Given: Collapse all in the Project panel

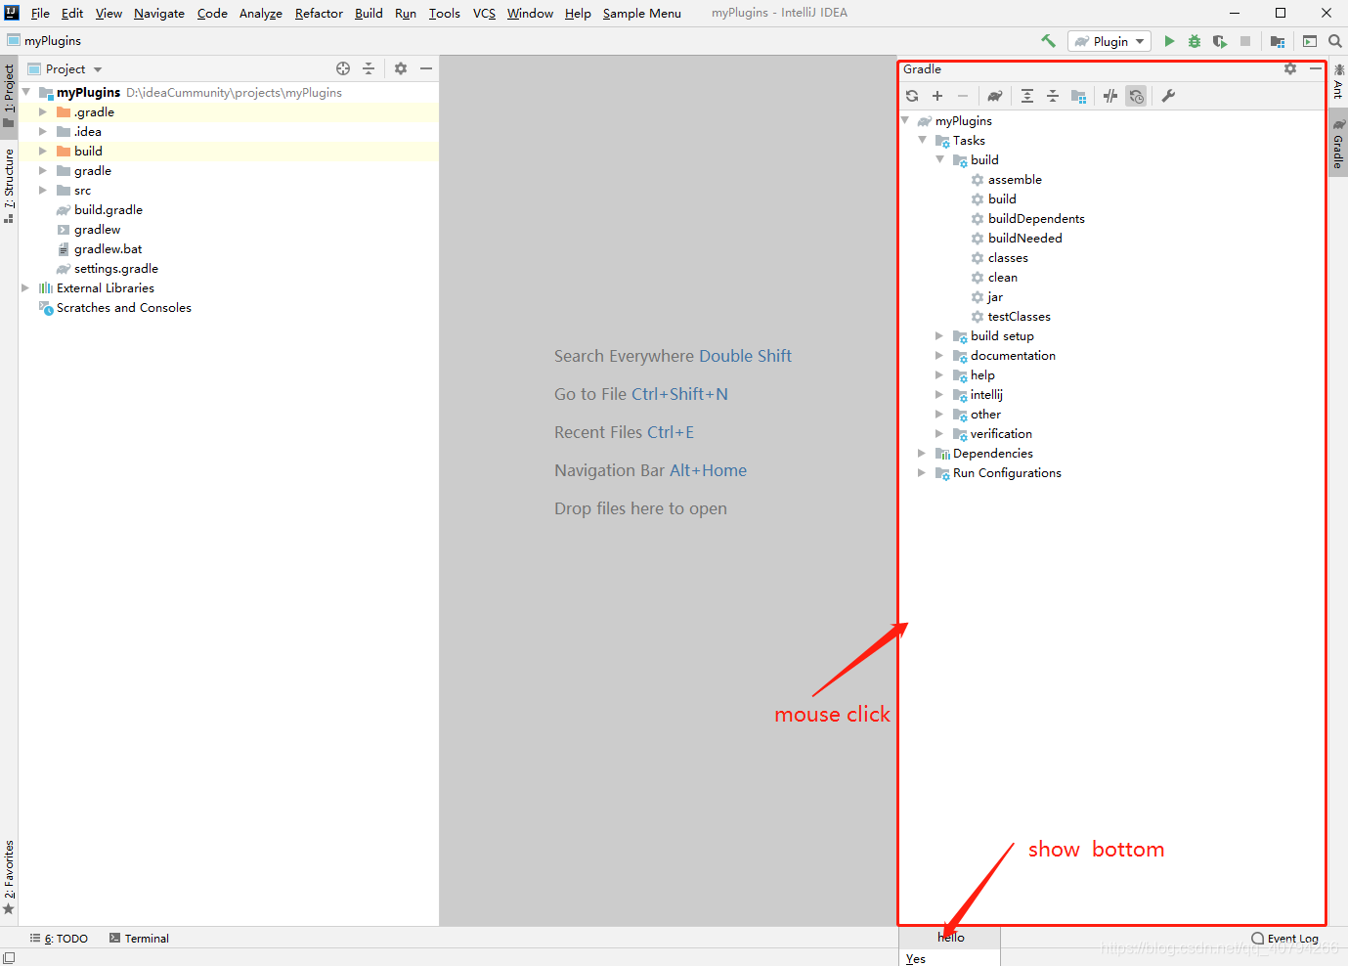Looking at the screenshot, I should pos(369,68).
